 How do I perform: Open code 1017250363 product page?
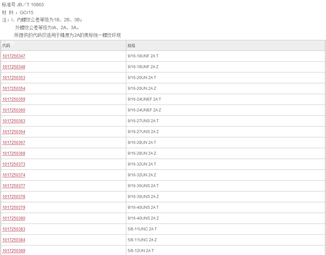[14, 121]
